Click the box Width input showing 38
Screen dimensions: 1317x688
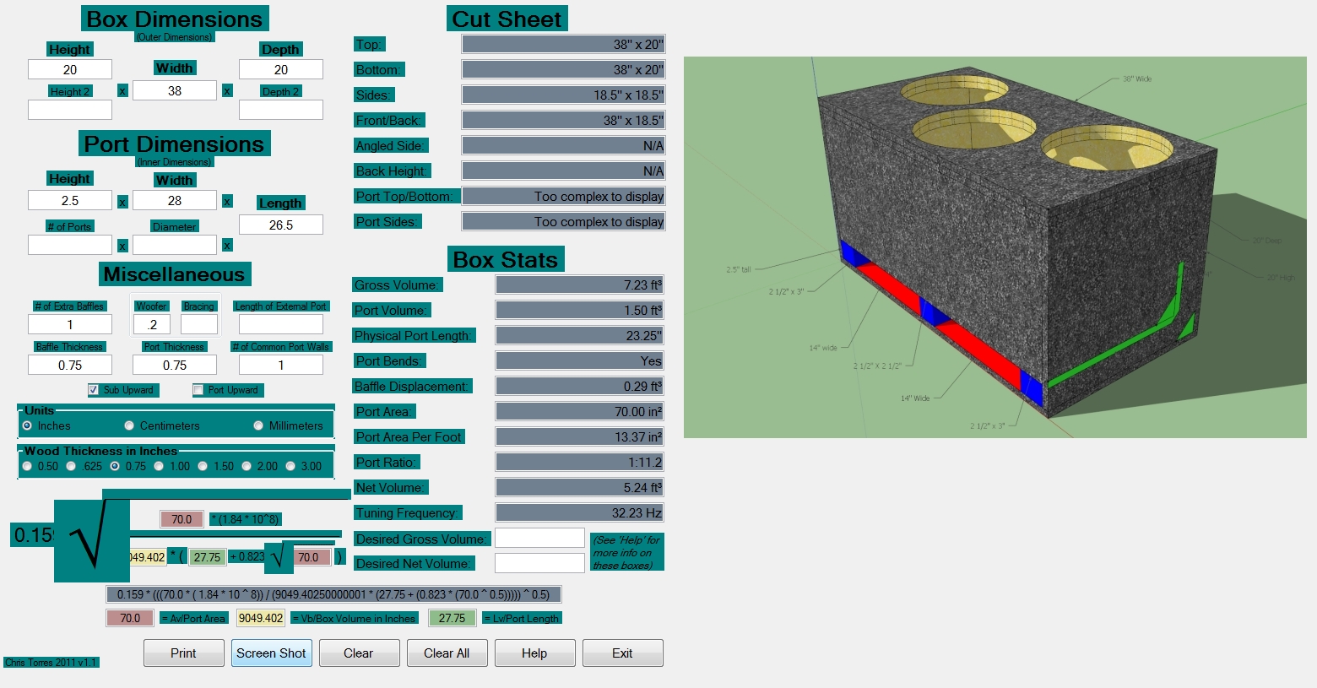tap(175, 90)
